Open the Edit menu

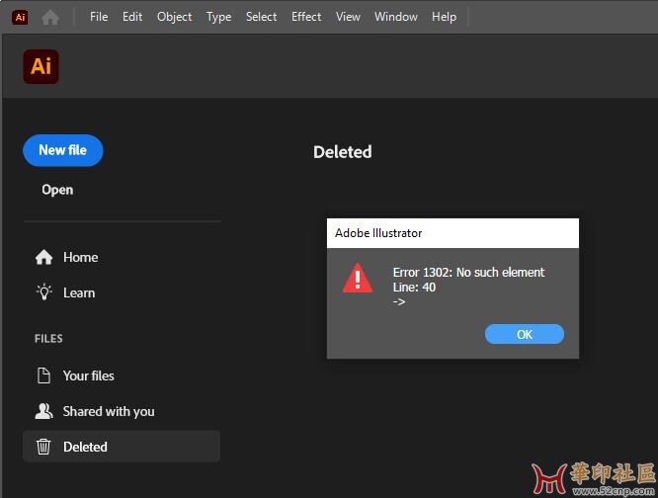pos(132,17)
